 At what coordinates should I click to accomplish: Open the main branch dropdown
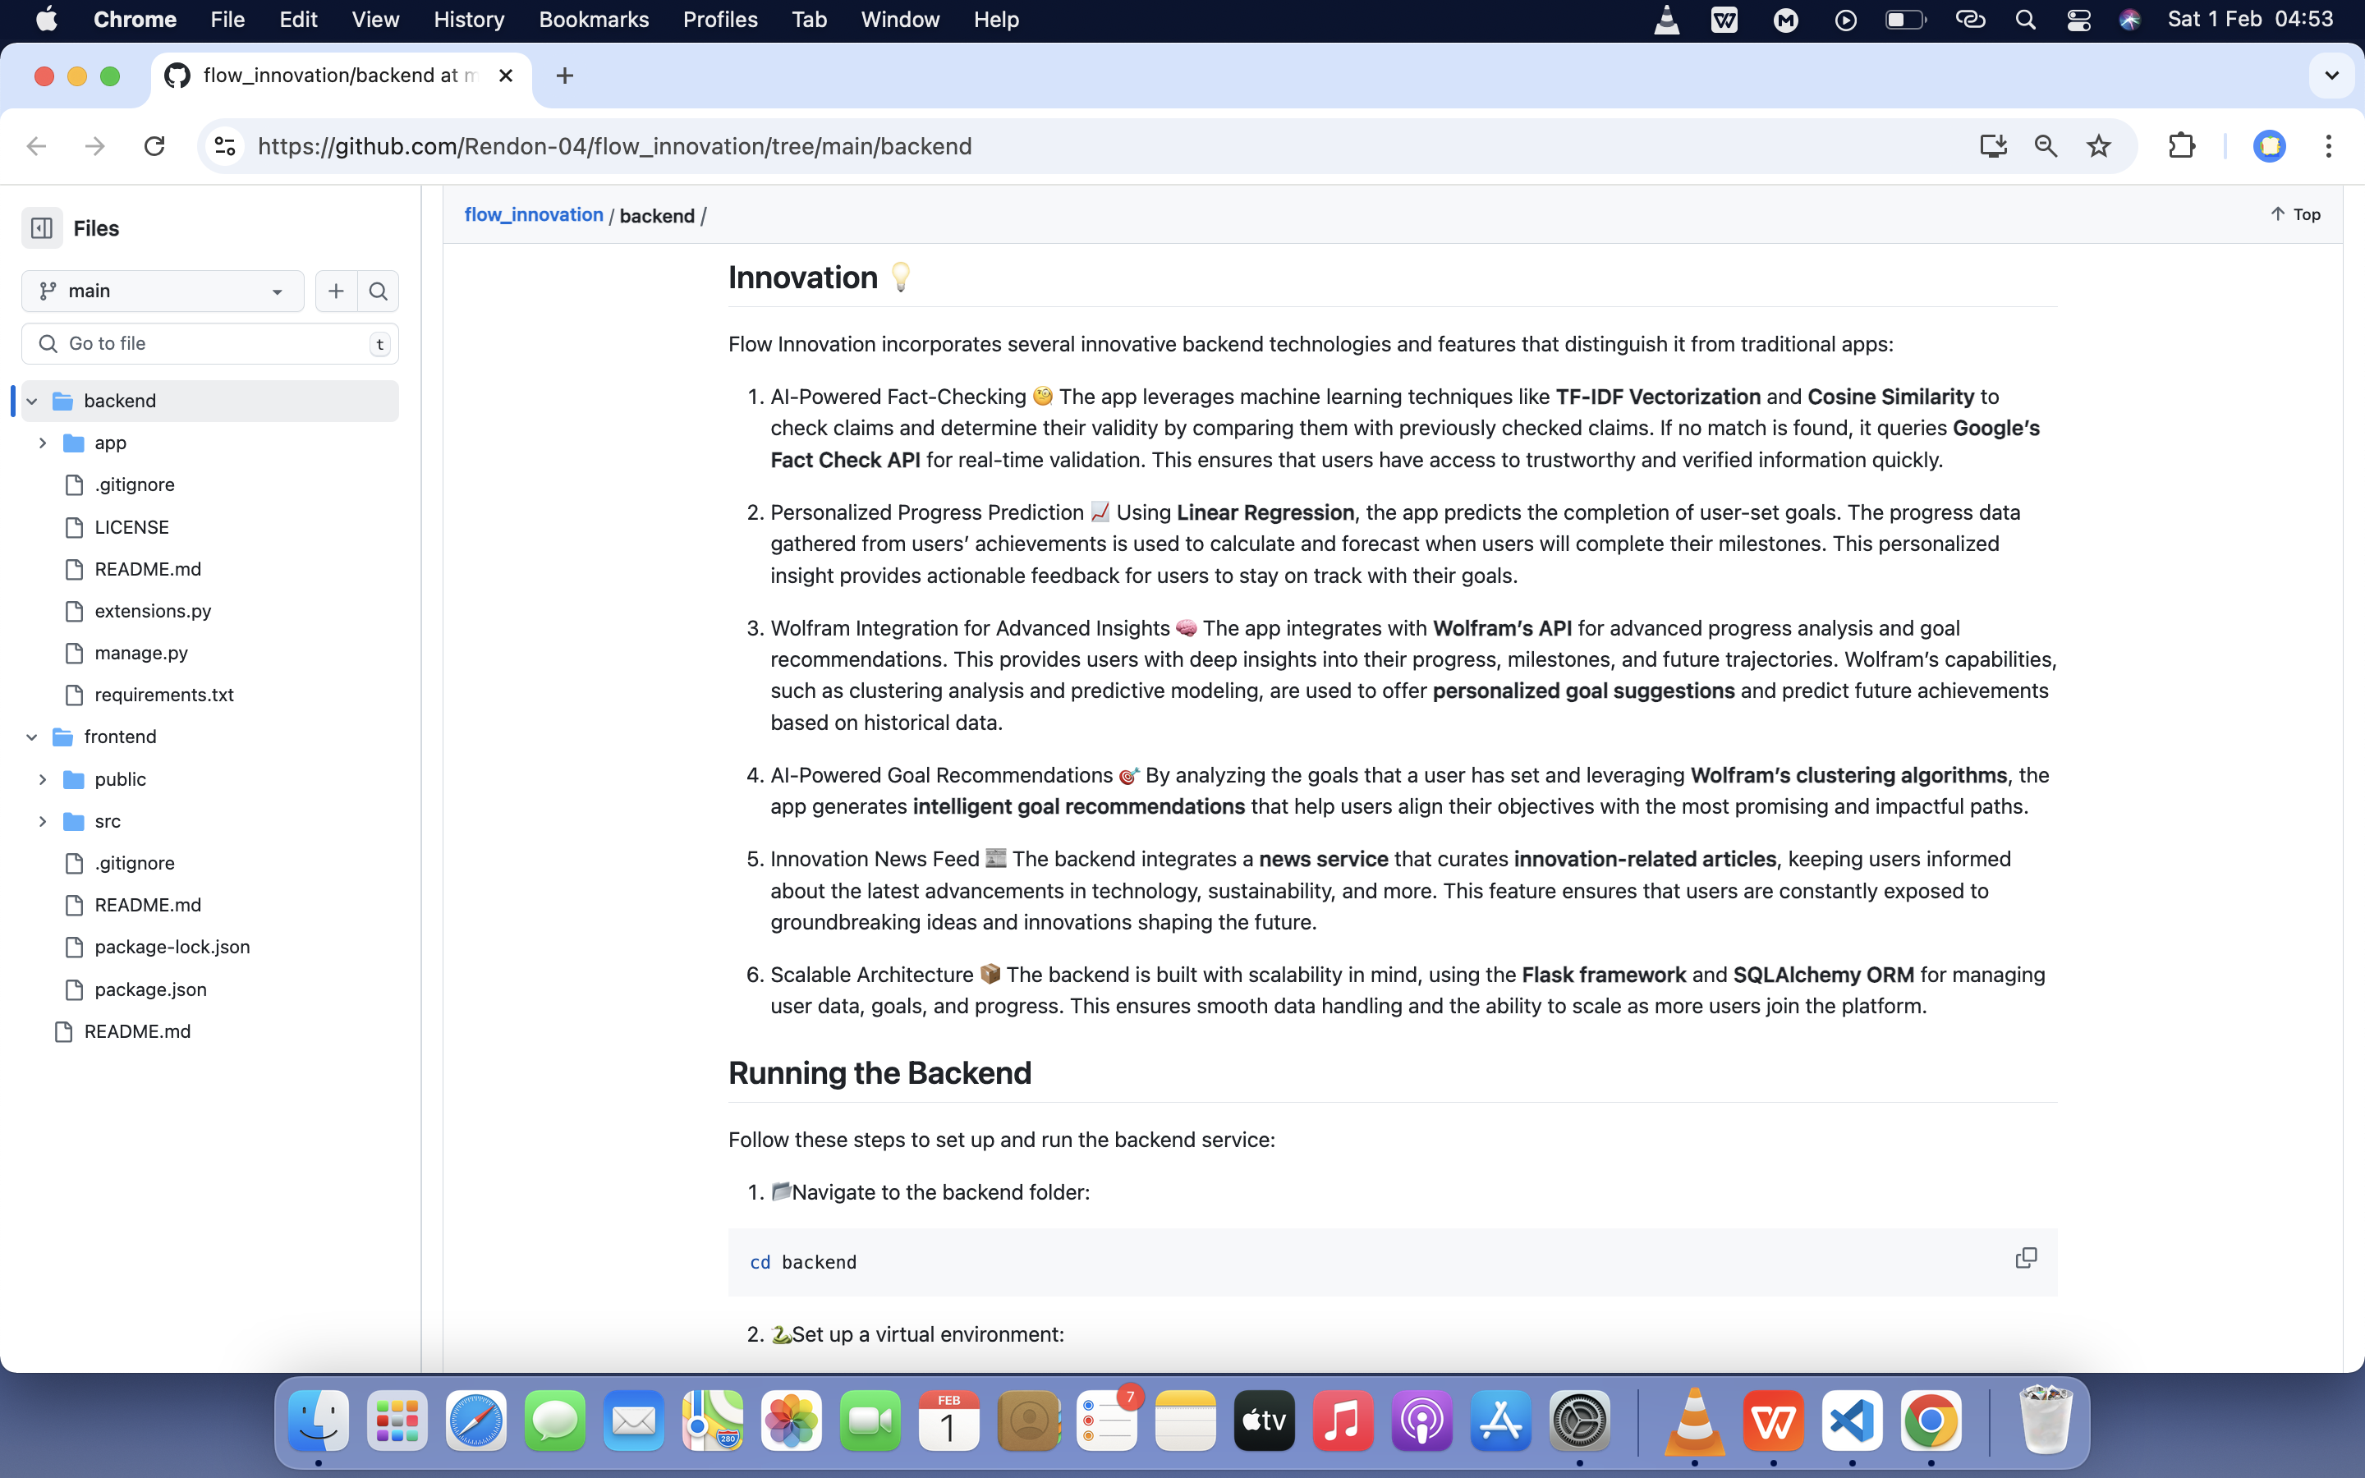click(x=163, y=291)
